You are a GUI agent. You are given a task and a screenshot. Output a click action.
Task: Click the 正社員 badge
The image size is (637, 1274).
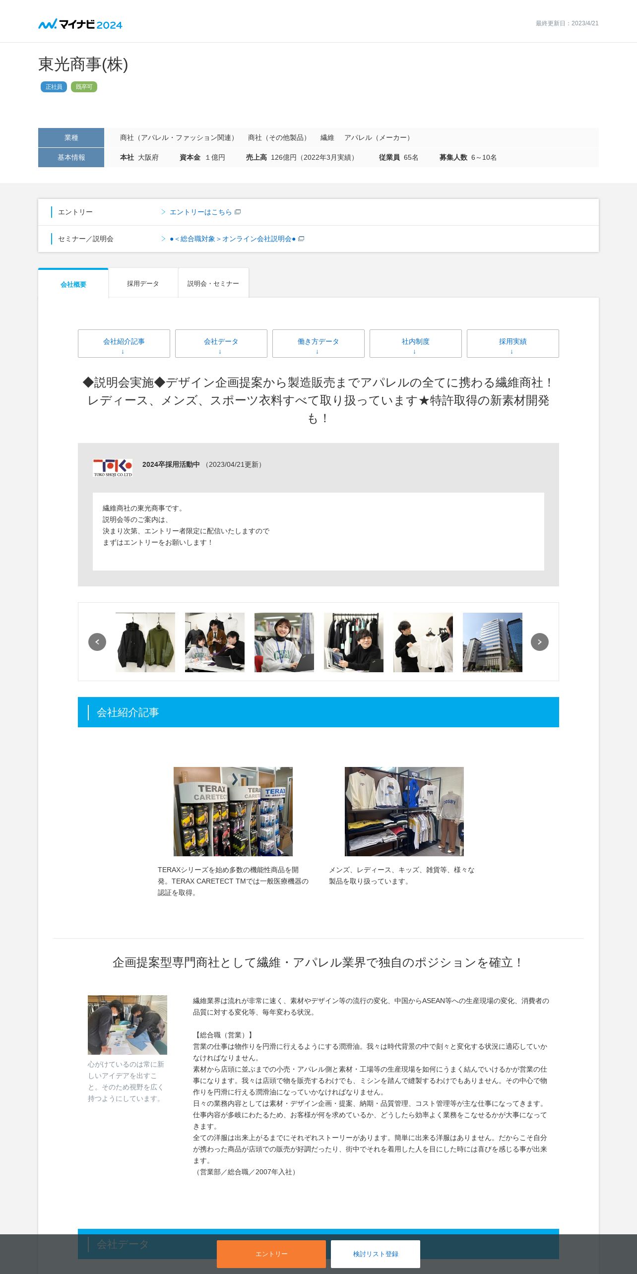(54, 87)
